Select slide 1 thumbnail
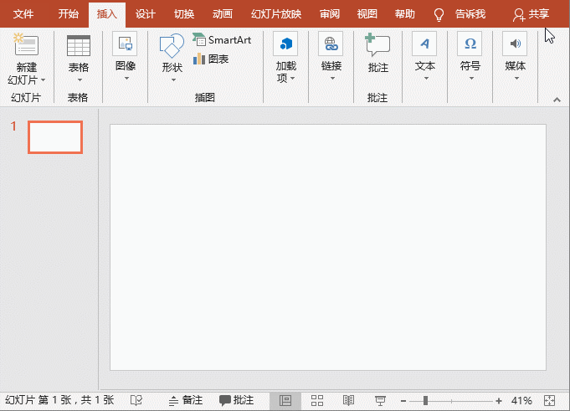The image size is (570, 411). (55, 137)
